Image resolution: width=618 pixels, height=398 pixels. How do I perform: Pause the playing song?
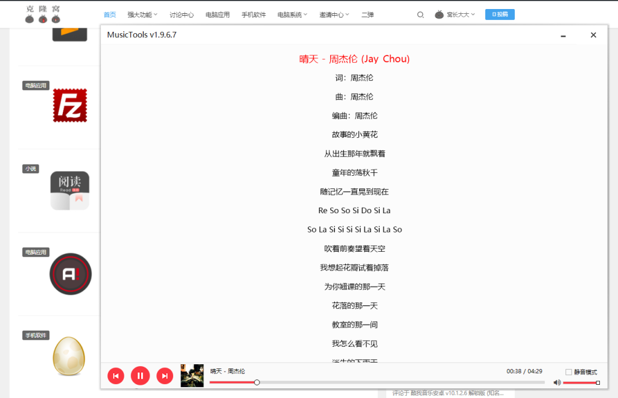click(x=140, y=376)
